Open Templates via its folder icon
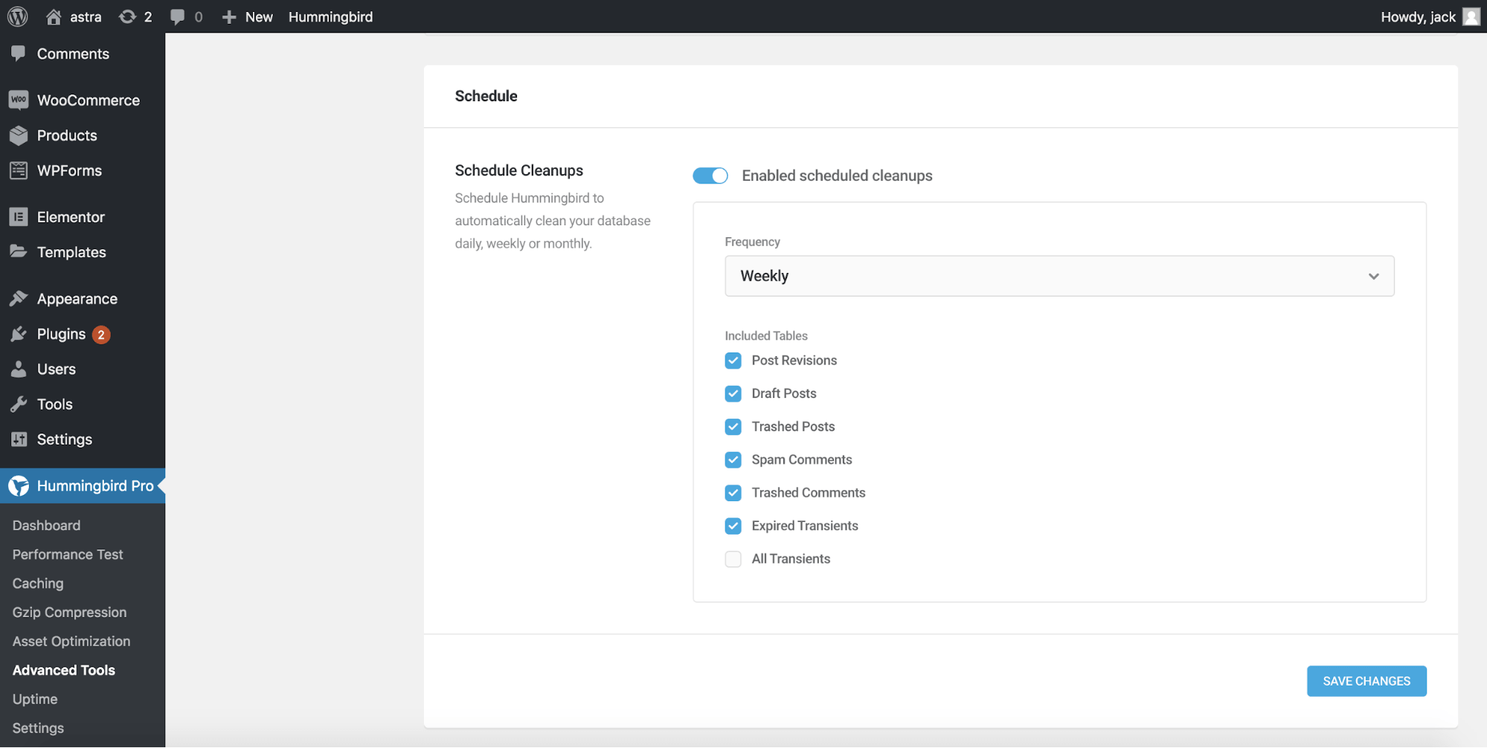 tap(18, 252)
